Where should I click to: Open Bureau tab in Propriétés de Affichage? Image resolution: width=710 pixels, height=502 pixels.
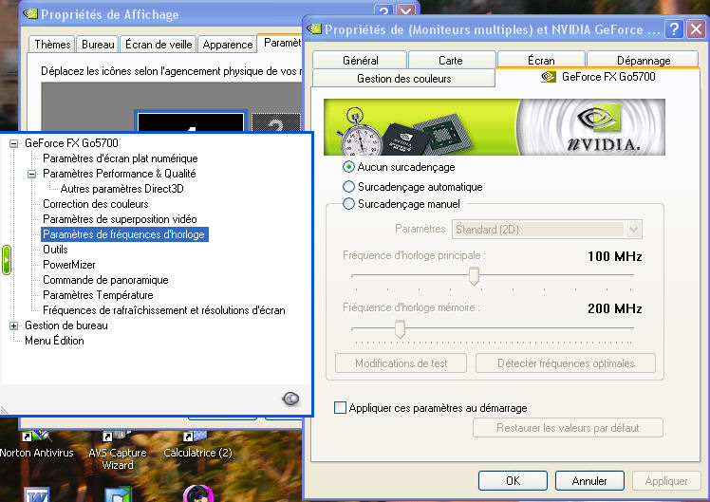click(x=98, y=45)
